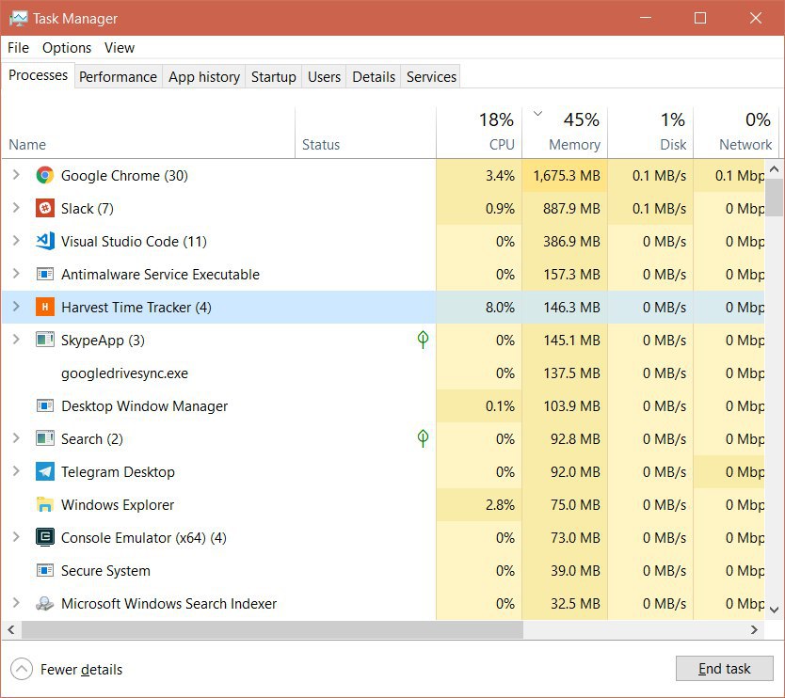This screenshot has height=698, width=785.
Task: Maximize the Task Manager window
Action: [x=700, y=19]
